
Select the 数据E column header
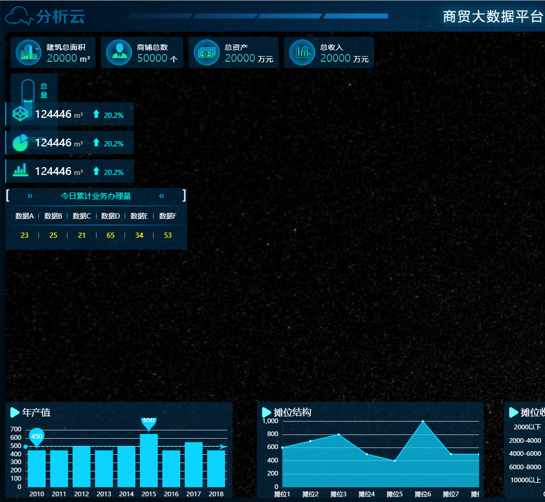tap(139, 216)
